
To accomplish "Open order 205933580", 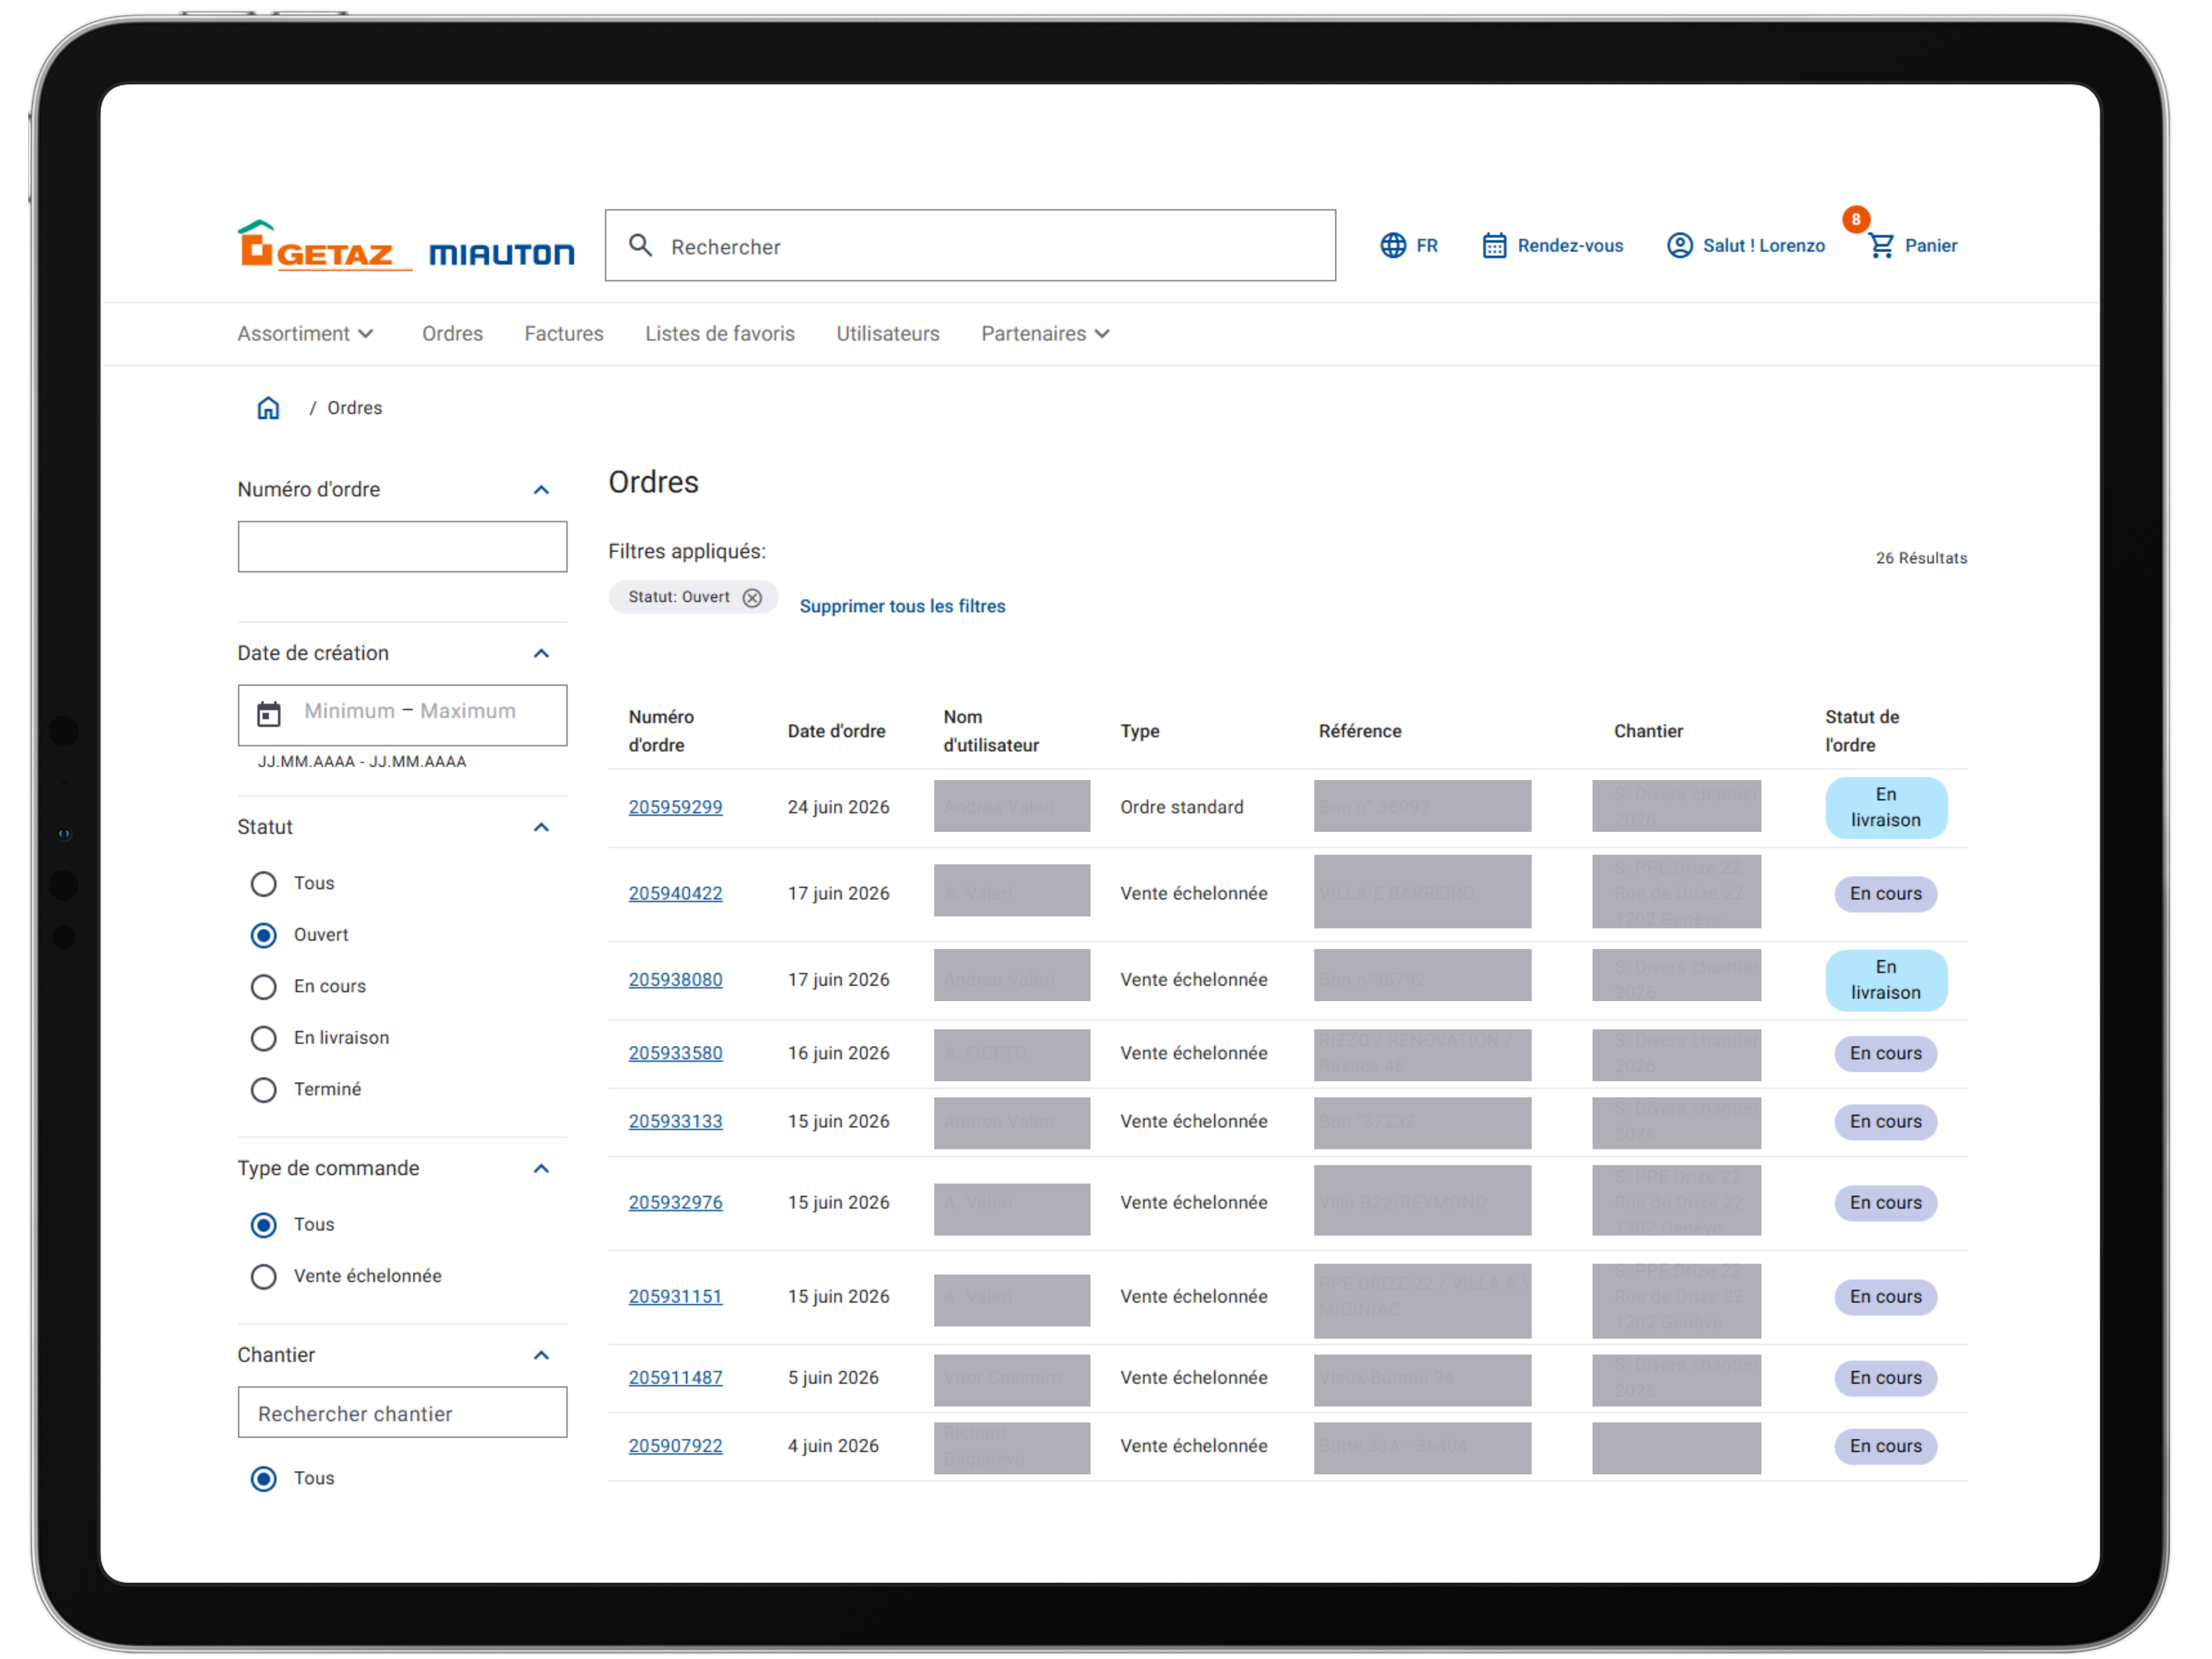I will [x=675, y=1053].
